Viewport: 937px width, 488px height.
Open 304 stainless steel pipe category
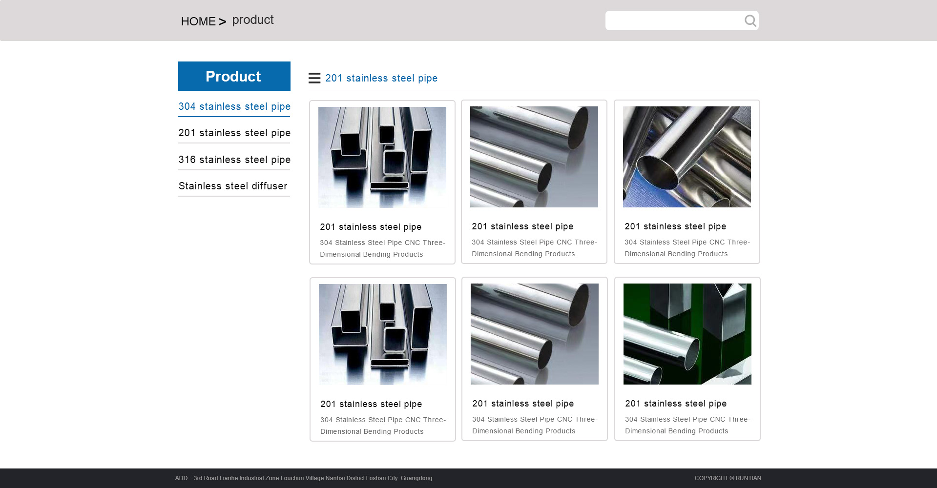pos(234,106)
